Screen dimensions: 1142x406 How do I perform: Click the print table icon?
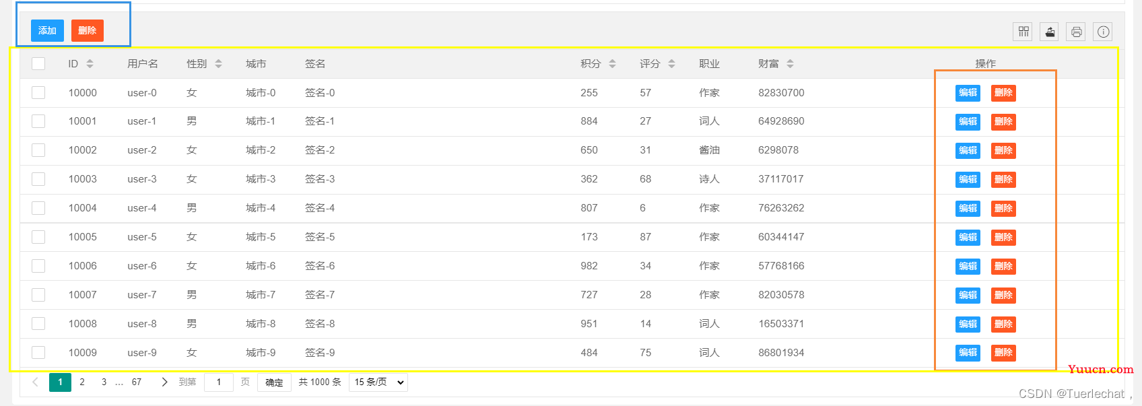[x=1076, y=32]
